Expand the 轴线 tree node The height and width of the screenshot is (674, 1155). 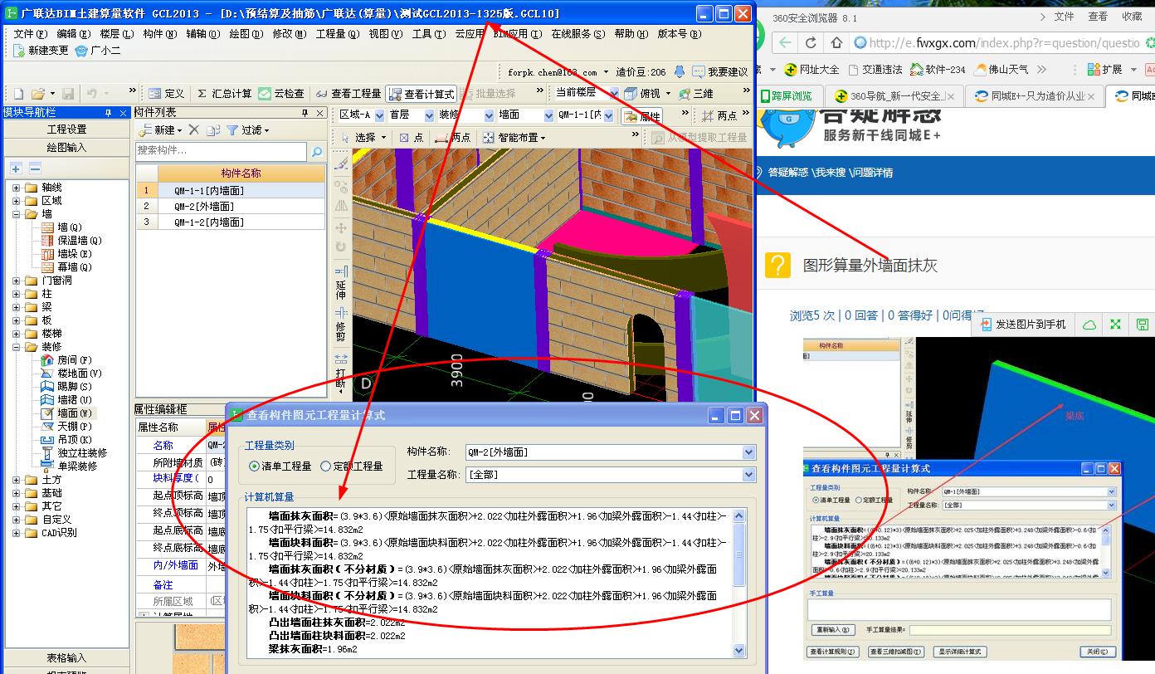click(x=16, y=188)
